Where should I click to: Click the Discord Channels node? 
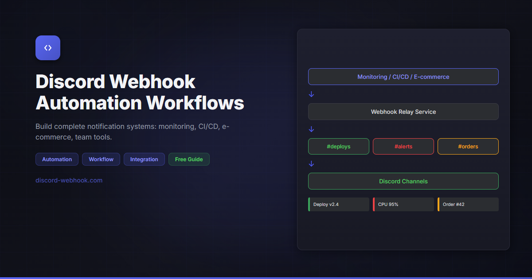[403, 181]
